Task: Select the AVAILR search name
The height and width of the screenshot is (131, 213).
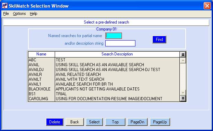Action: (x=35, y=75)
